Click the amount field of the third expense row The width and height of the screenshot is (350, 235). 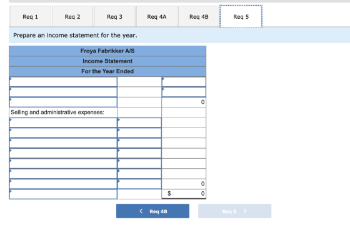click(139, 143)
